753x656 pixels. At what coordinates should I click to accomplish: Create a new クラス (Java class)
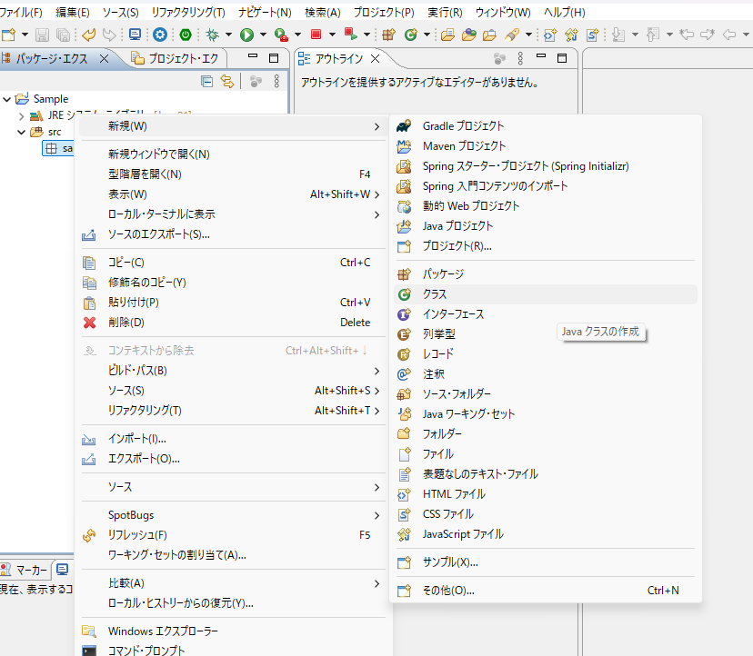tap(435, 294)
